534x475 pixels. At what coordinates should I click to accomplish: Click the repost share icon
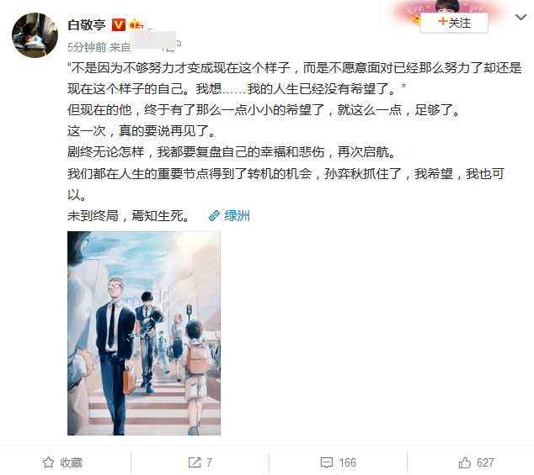pos(195,462)
